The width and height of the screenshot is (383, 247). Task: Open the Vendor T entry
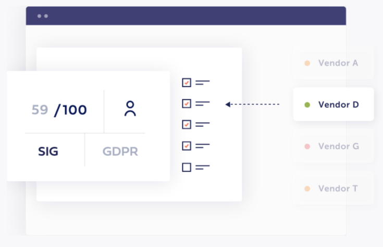pos(333,188)
